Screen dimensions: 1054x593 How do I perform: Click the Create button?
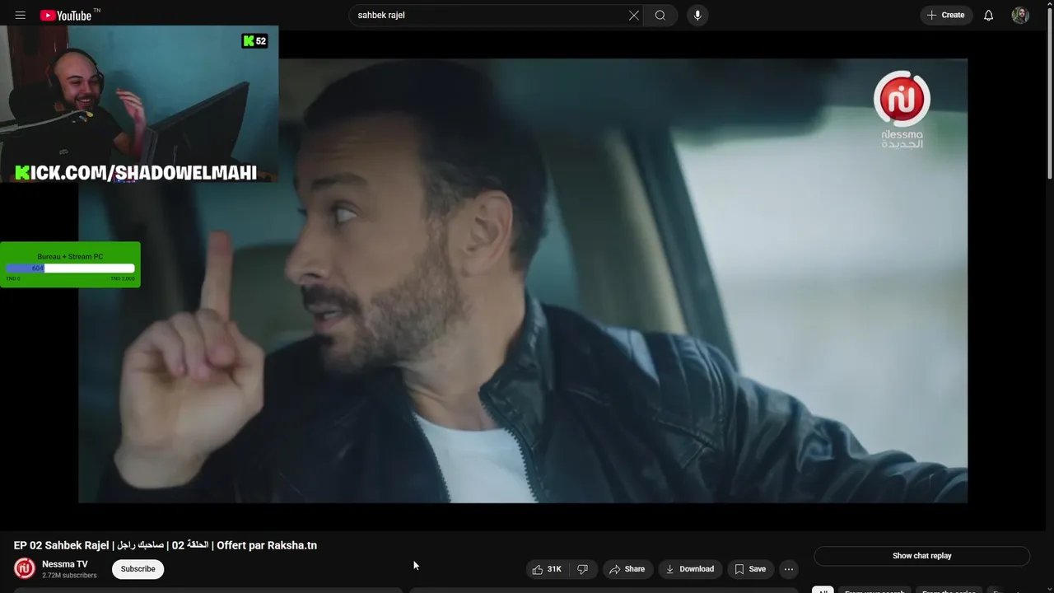coord(945,15)
